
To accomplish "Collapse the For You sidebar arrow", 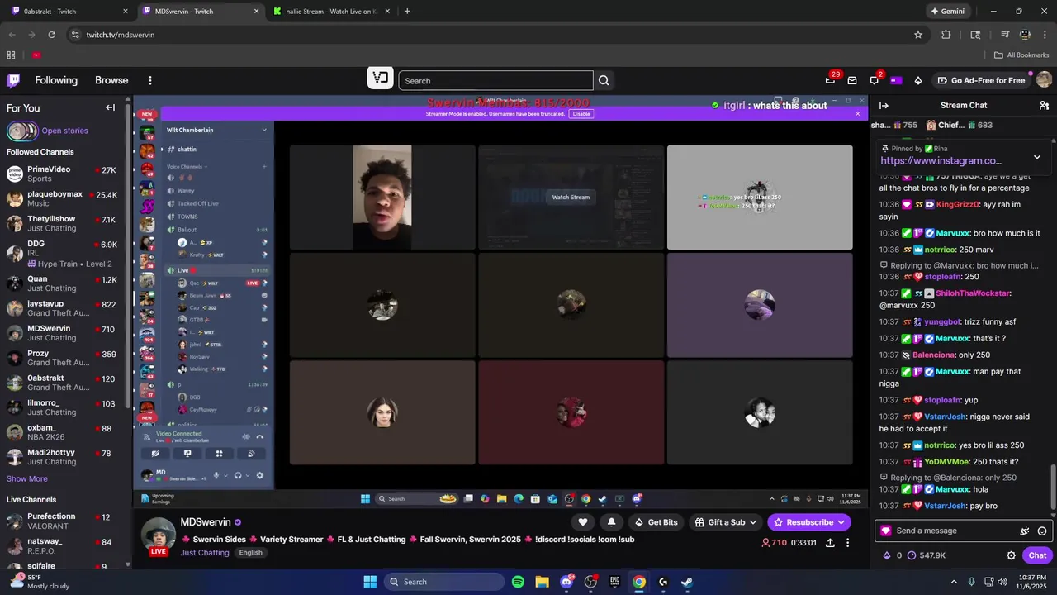I will 110,107.
